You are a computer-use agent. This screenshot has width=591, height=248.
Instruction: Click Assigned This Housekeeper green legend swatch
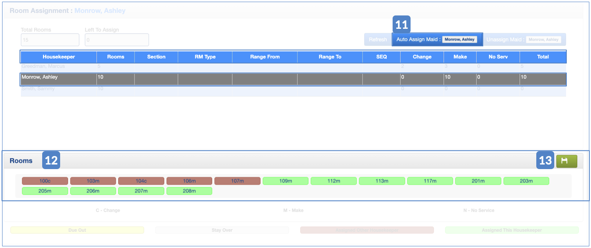pos(512,230)
